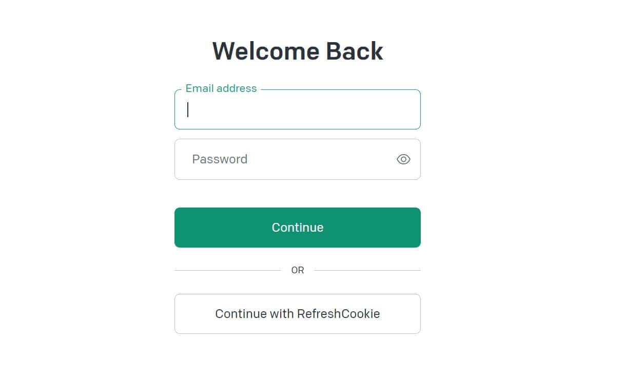
Task: Click the empty right side of email field
Action: tap(369, 110)
